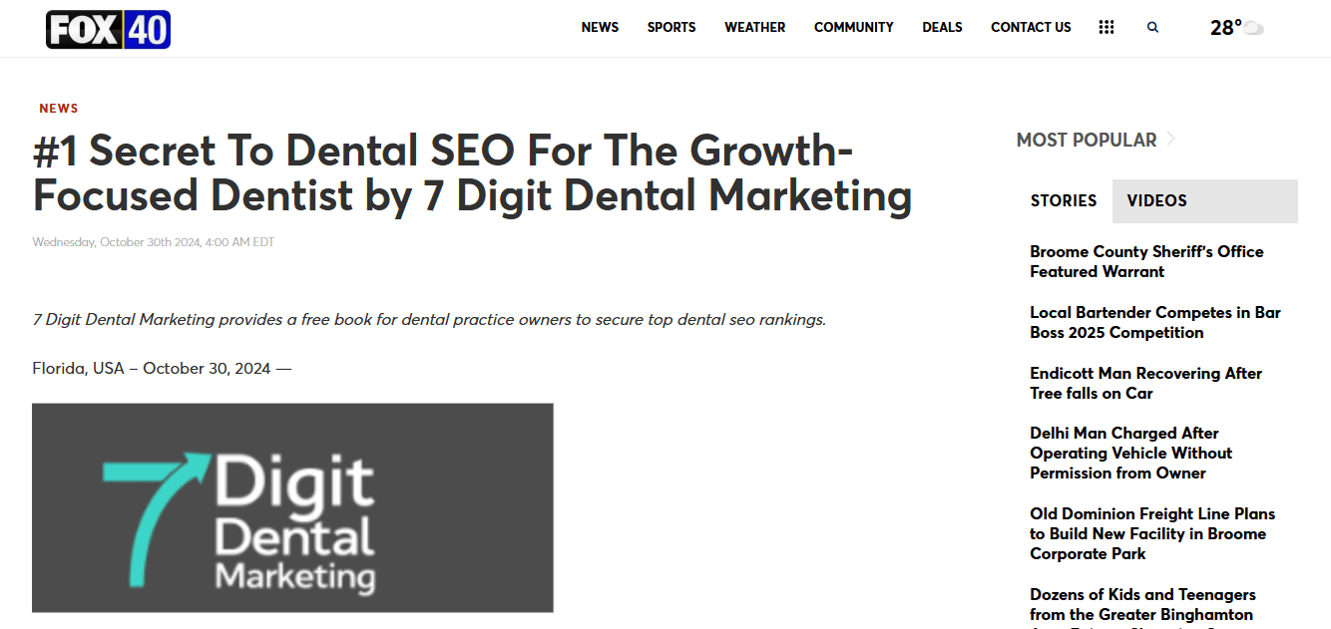Click the red News category label
The image size is (1331, 629).
59,108
